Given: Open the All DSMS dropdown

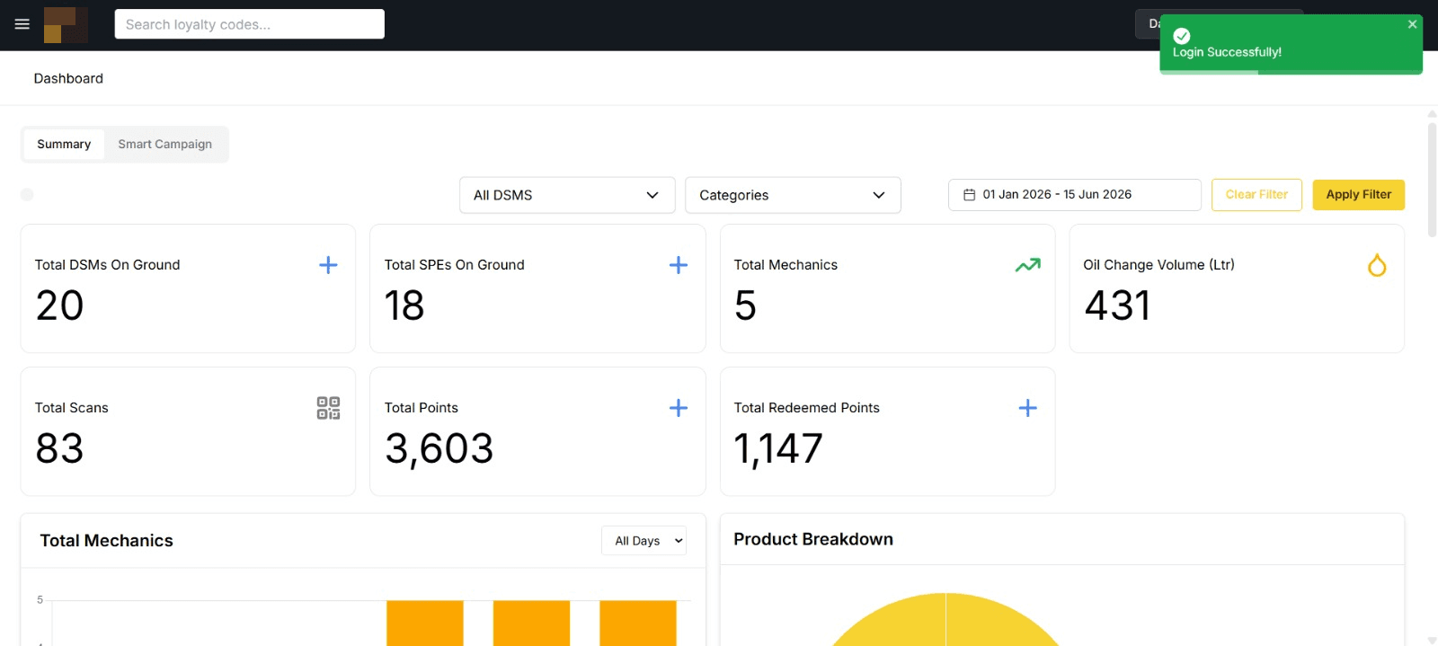Looking at the screenshot, I should (x=567, y=195).
